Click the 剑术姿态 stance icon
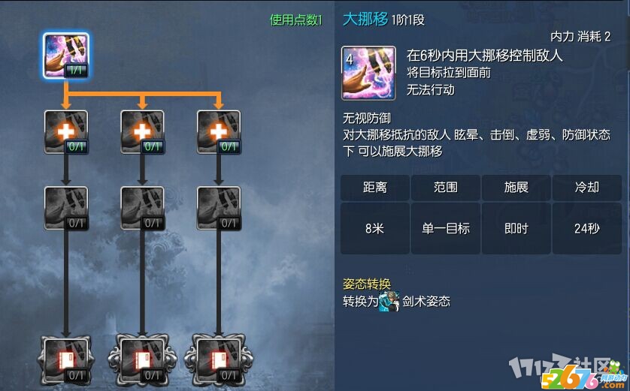The width and height of the screenshot is (630, 391). [x=389, y=302]
